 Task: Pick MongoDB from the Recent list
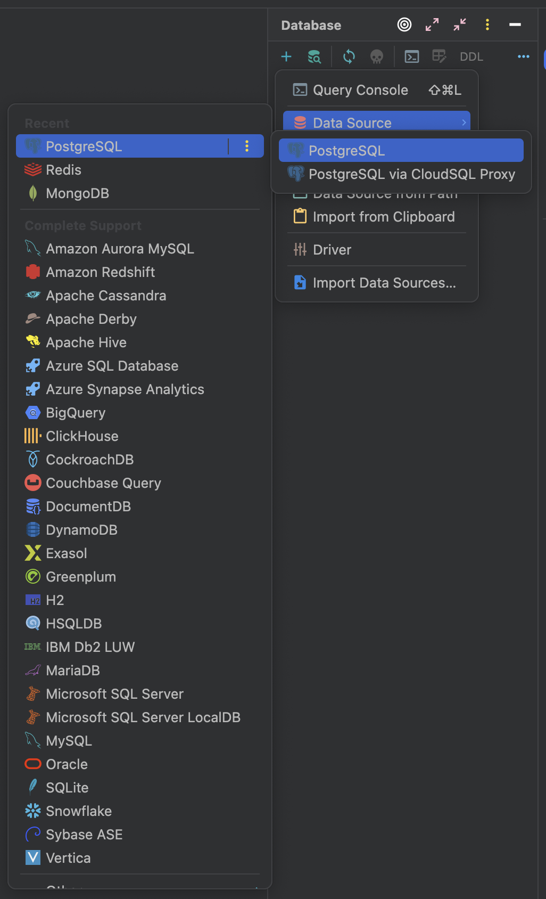[x=77, y=193]
